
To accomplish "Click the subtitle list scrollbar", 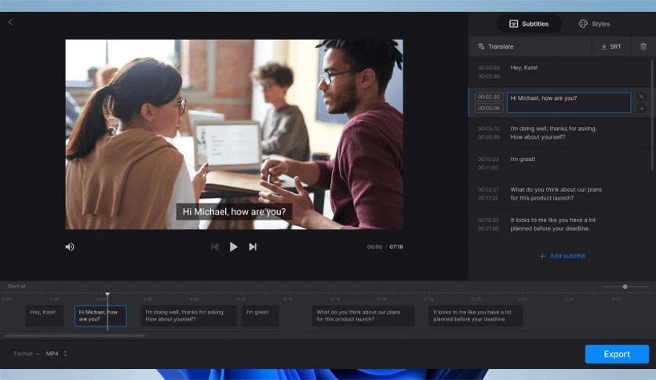I will coord(652,115).
